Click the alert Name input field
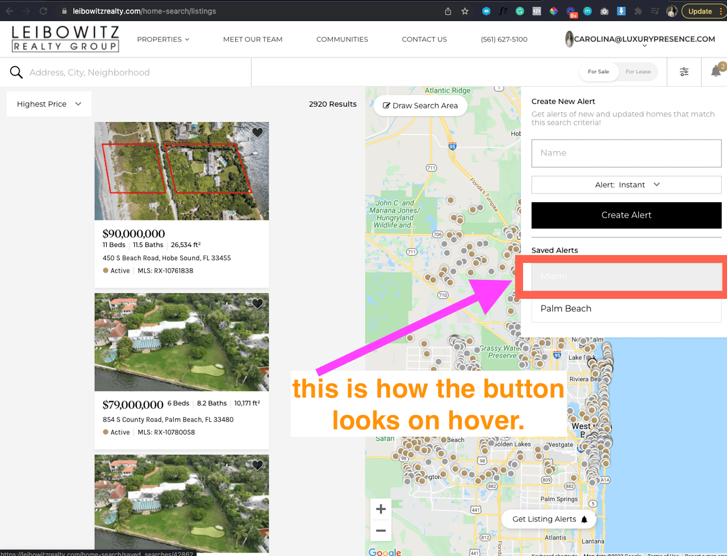This screenshot has height=556, width=727. [x=626, y=153]
